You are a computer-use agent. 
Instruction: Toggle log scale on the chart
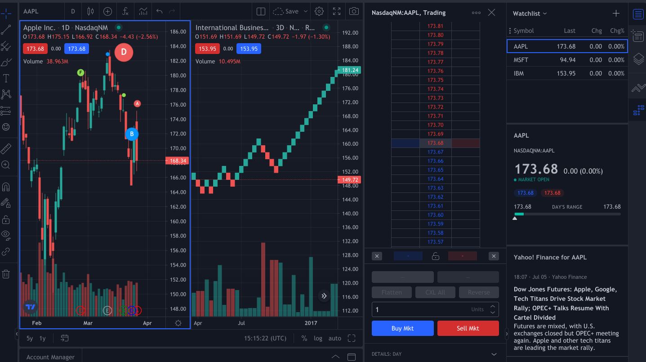[318, 338]
